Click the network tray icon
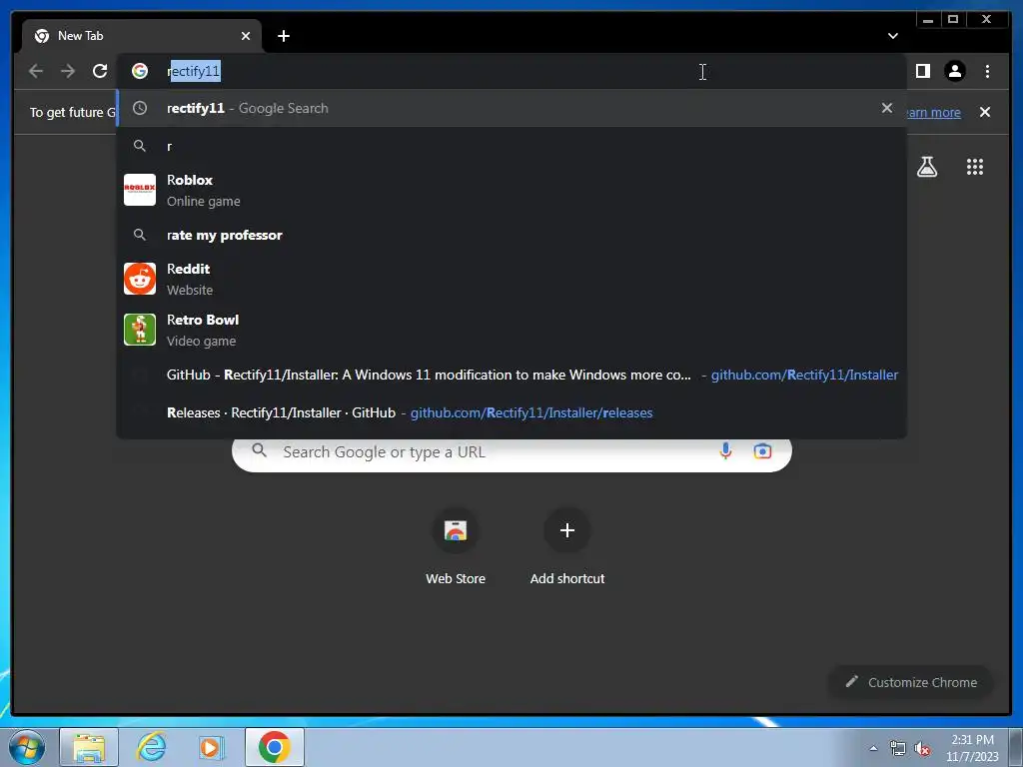Viewport: 1023px width, 767px height. point(898,748)
